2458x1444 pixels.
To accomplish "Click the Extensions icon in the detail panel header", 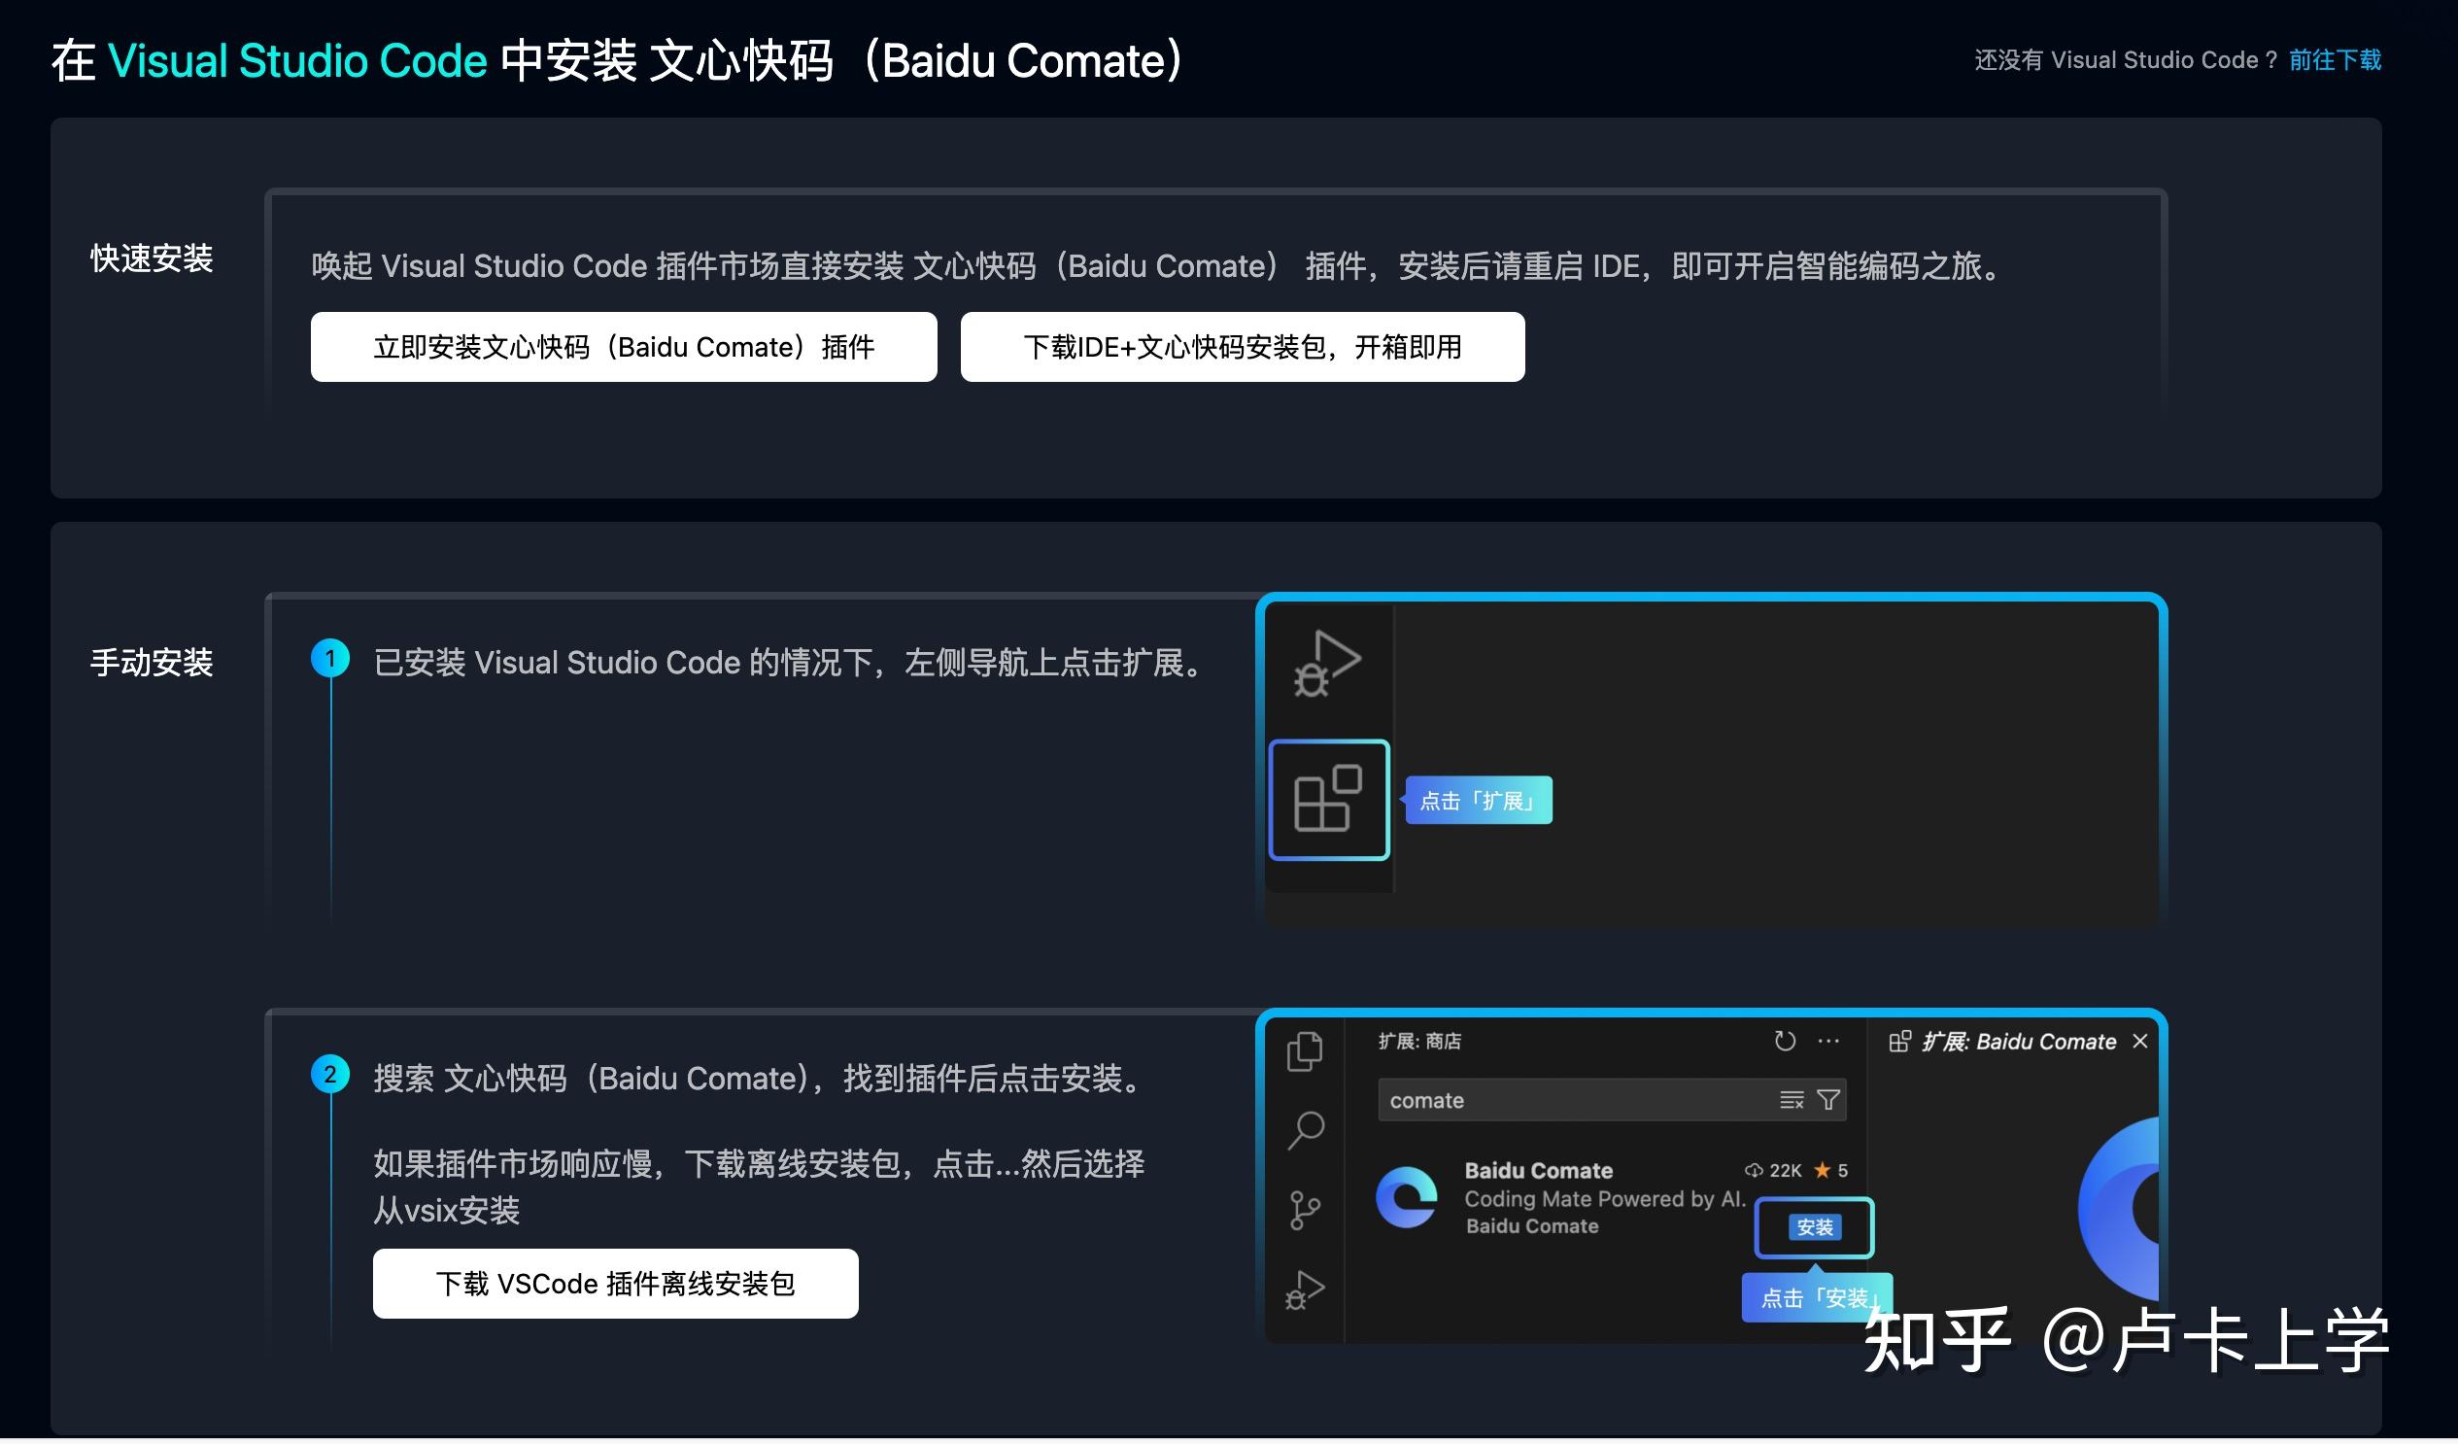I will point(1901,1041).
